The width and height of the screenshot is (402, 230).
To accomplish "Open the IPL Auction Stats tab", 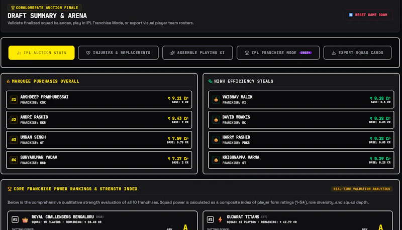I will coord(42,53).
